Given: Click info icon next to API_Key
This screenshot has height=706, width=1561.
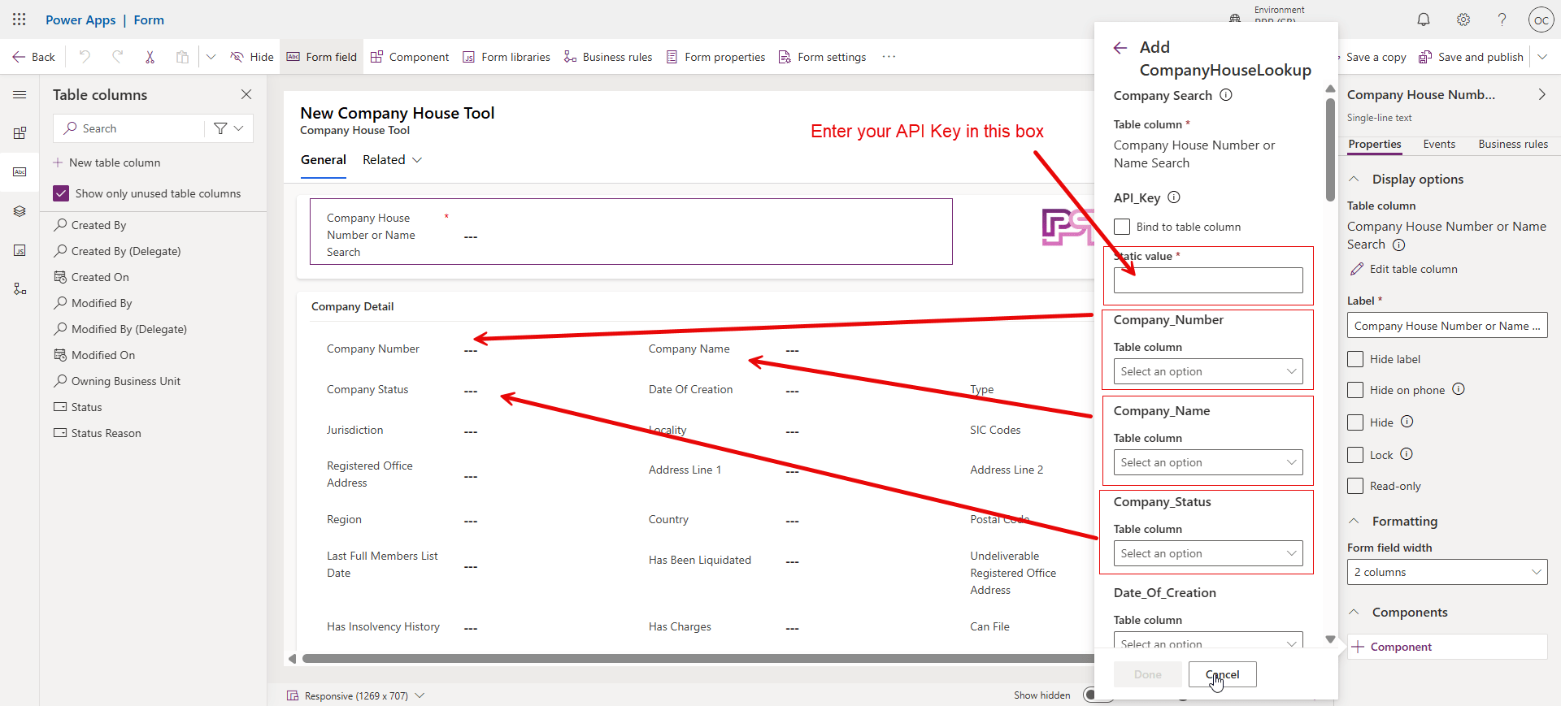Looking at the screenshot, I should (x=1174, y=197).
